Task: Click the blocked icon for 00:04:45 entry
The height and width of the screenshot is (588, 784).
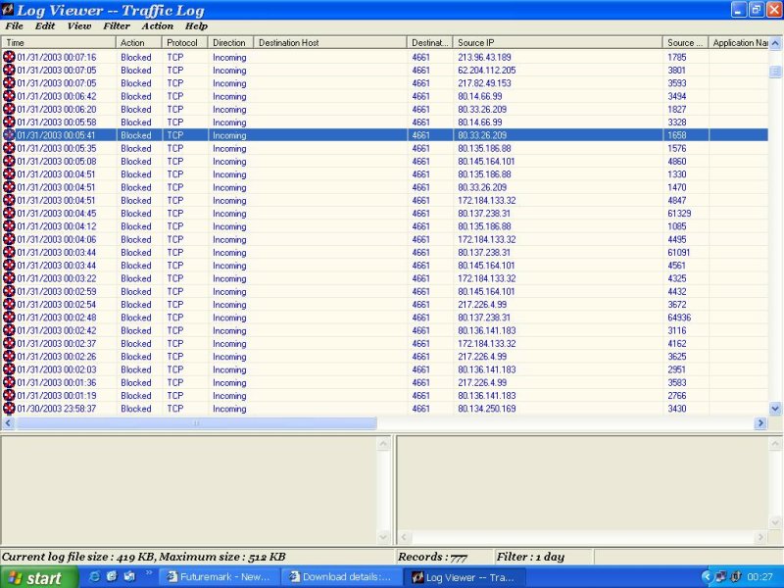Action: (x=9, y=213)
